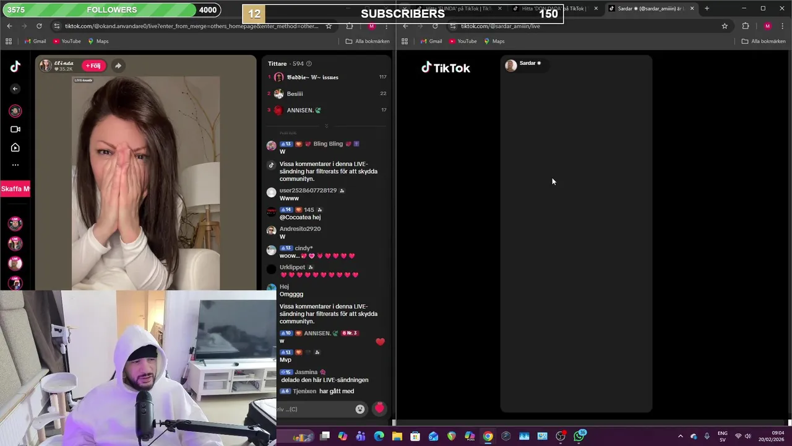Send a like with red heart button
Image resolution: width=792 pixels, height=446 pixels.
pyautogui.click(x=379, y=408)
